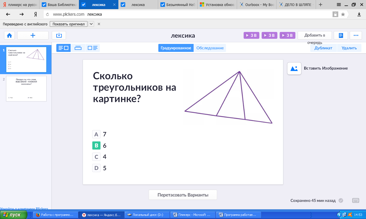Play second 3 В class button
Image resolution: width=366 pixels, height=219 pixels.
tap(270, 35)
